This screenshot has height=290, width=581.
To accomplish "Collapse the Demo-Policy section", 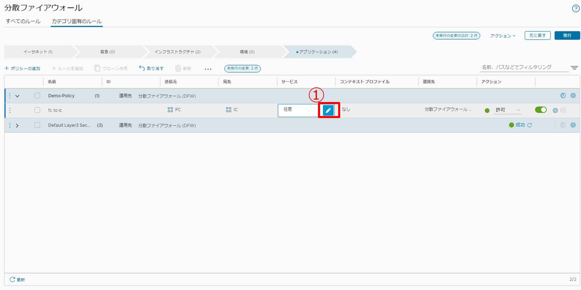I will (x=17, y=96).
